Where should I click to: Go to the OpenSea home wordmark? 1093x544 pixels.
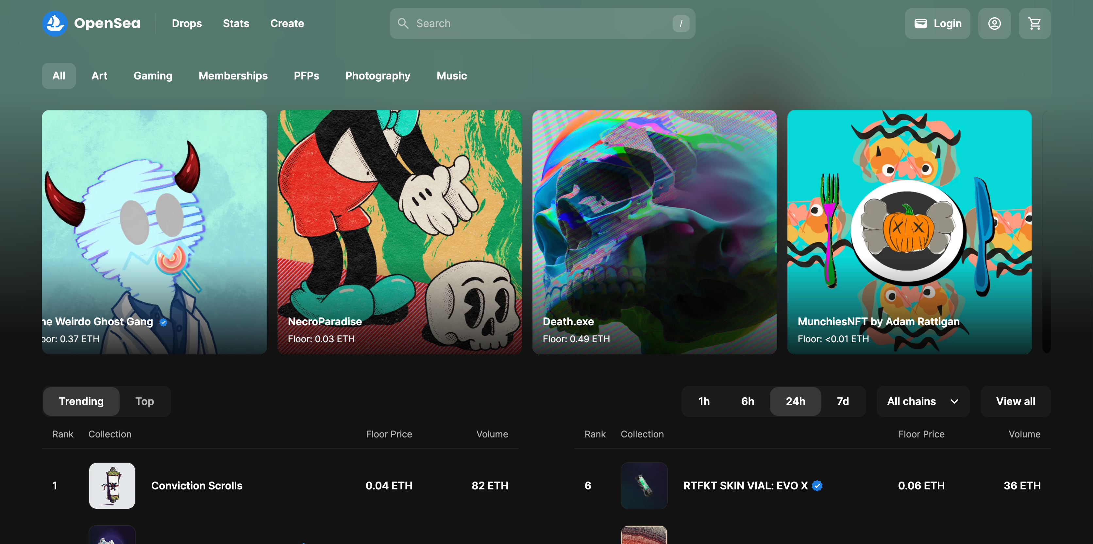107,23
